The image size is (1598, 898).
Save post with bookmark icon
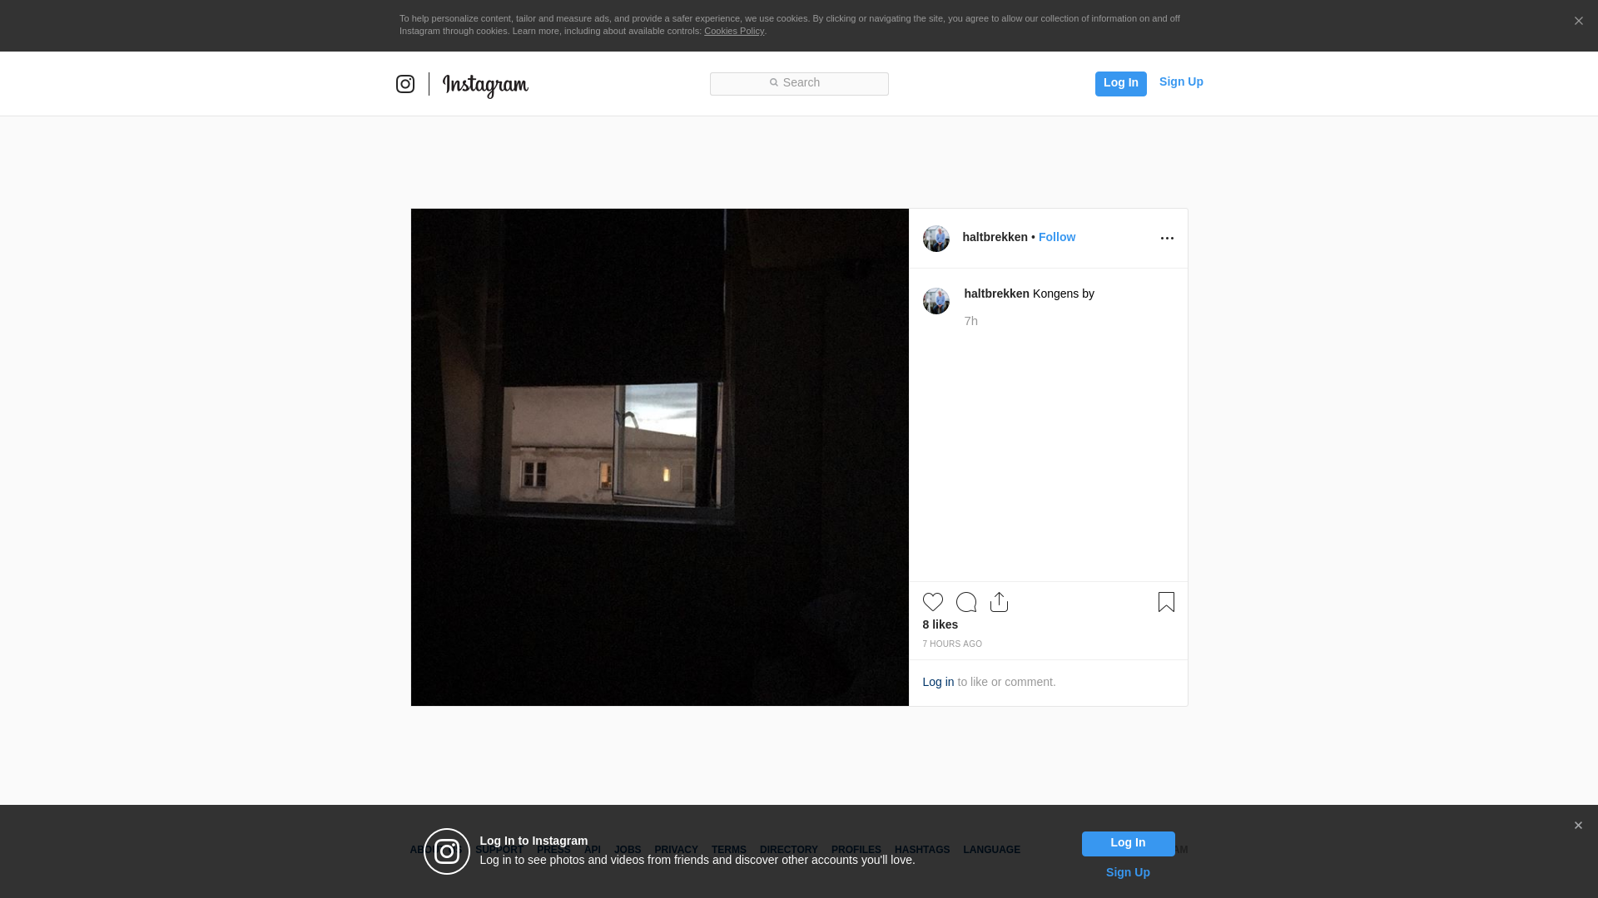pos(1166,602)
